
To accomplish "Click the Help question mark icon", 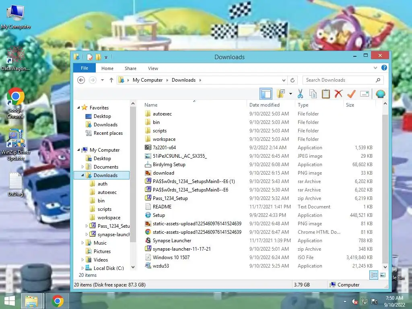I will 384,68.
